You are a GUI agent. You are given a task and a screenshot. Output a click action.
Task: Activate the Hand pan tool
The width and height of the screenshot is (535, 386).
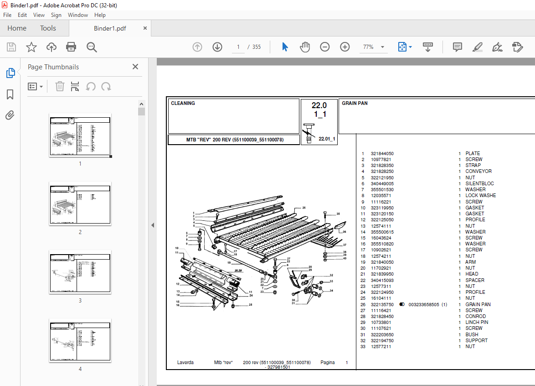[305, 47]
